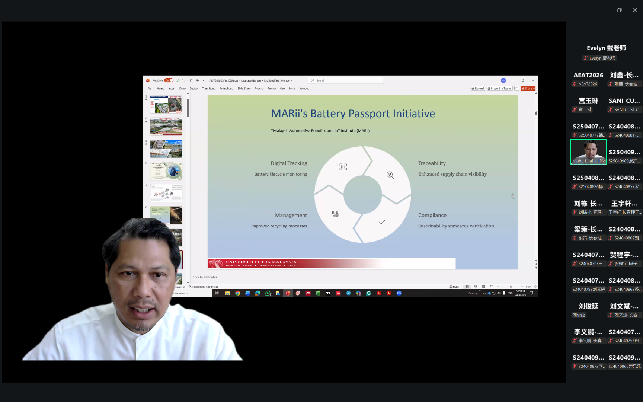The width and height of the screenshot is (643, 402).
Task: Switch to Reading View
Action: click(x=483, y=287)
